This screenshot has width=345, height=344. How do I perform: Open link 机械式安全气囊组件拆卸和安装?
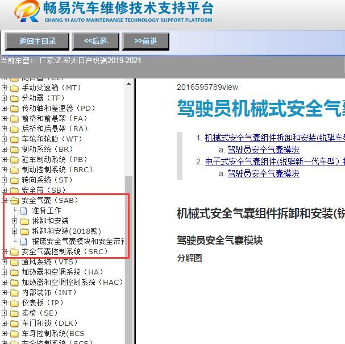pos(275,138)
